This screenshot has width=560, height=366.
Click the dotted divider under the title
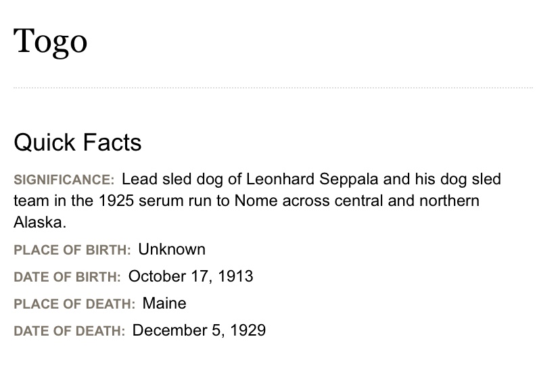[x=273, y=87]
